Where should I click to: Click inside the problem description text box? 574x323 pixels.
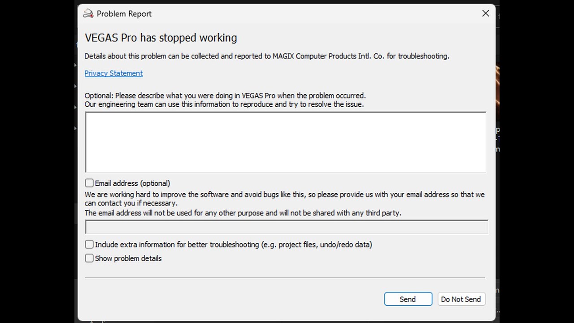[x=286, y=142]
